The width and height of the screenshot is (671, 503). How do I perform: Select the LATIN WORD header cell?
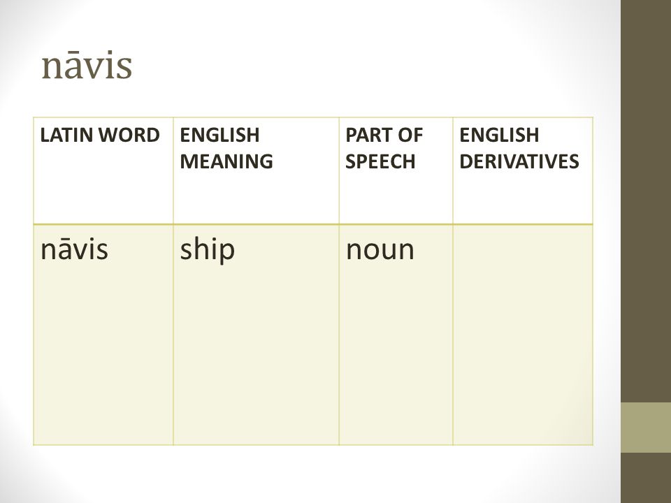click(x=103, y=170)
